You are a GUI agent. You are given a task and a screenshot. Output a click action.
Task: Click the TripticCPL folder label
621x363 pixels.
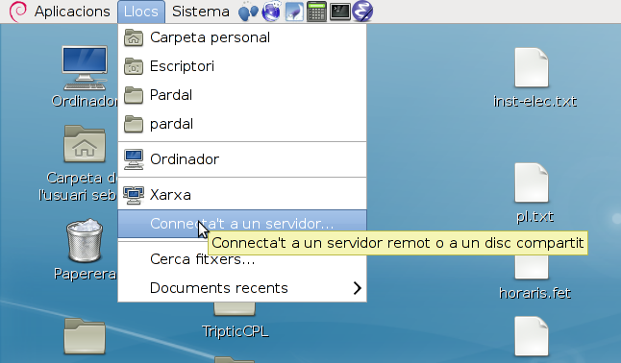tap(236, 331)
